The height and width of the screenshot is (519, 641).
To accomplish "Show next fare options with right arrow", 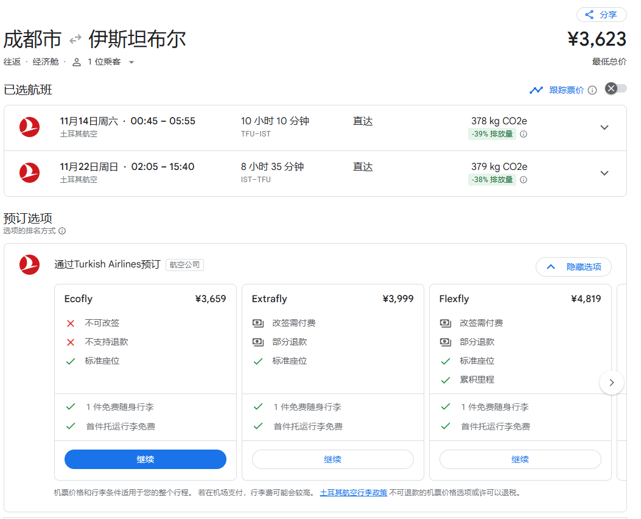I will tap(612, 383).
